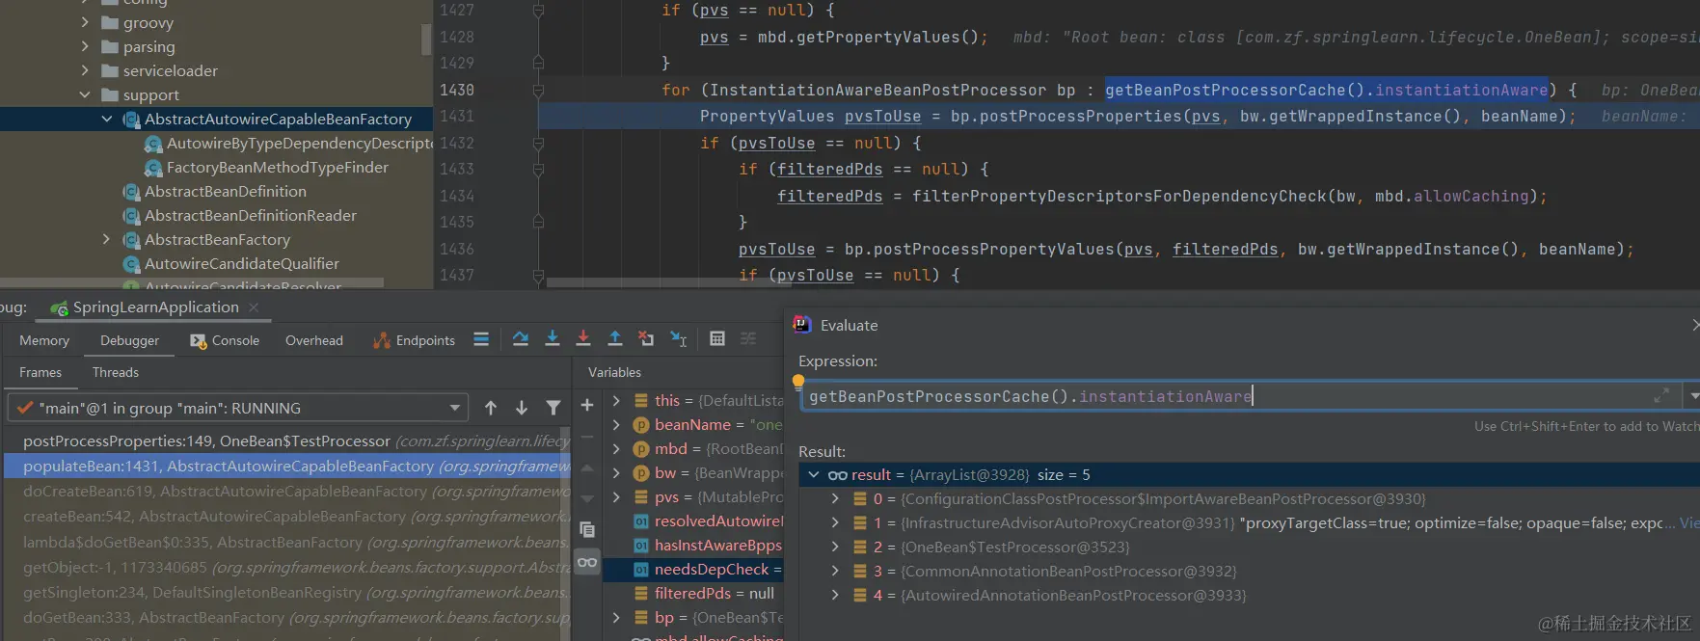Click the remove watch minus icon
1700x641 pixels.
point(587,437)
